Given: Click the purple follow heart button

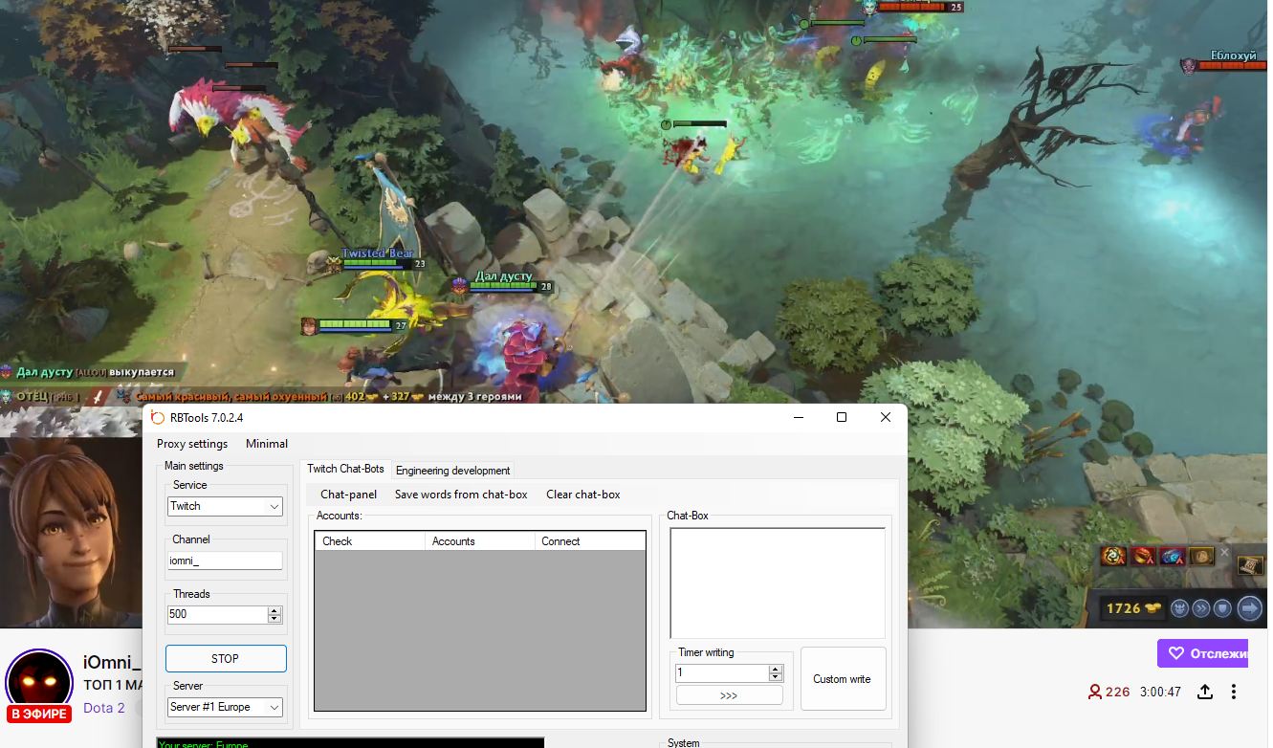Looking at the screenshot, I should 1202,653.
